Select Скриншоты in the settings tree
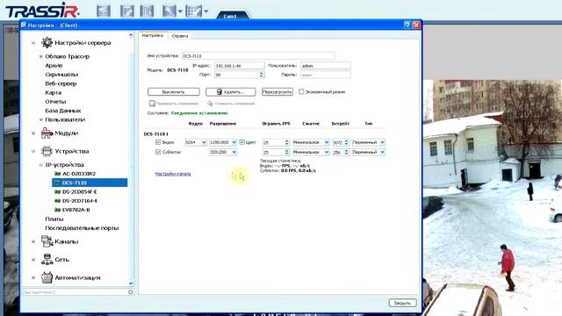 coord(61,75)
